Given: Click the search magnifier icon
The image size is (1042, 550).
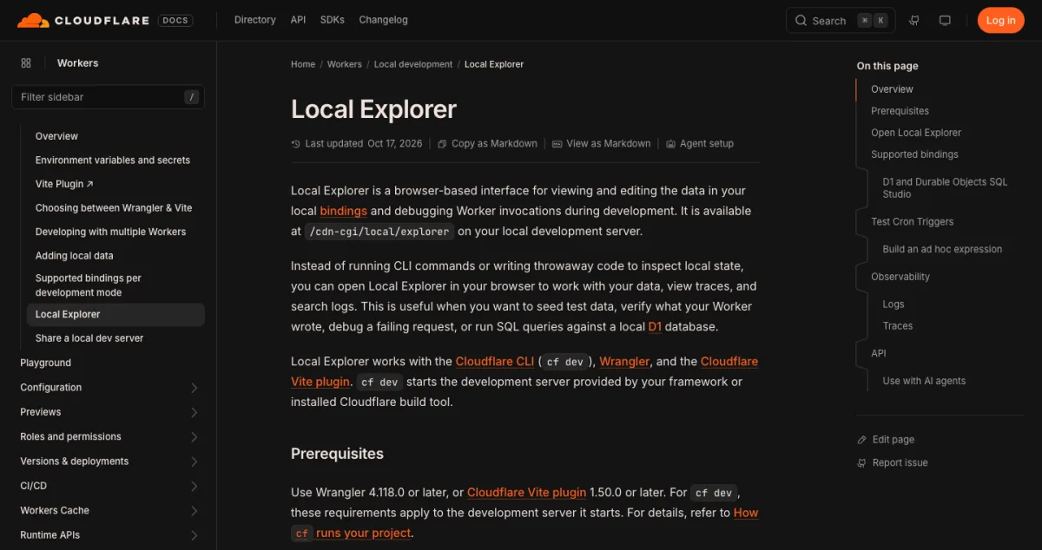Looking at the screenshot, I should 801,21.
